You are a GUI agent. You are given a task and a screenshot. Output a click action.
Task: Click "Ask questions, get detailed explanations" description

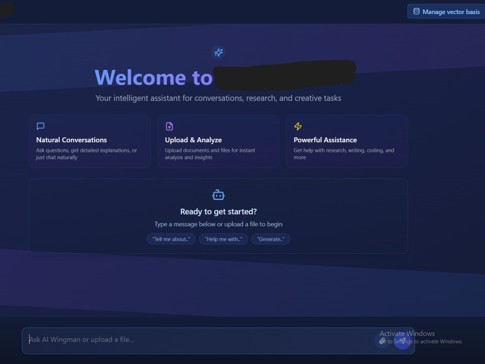[x=87, y=154]
